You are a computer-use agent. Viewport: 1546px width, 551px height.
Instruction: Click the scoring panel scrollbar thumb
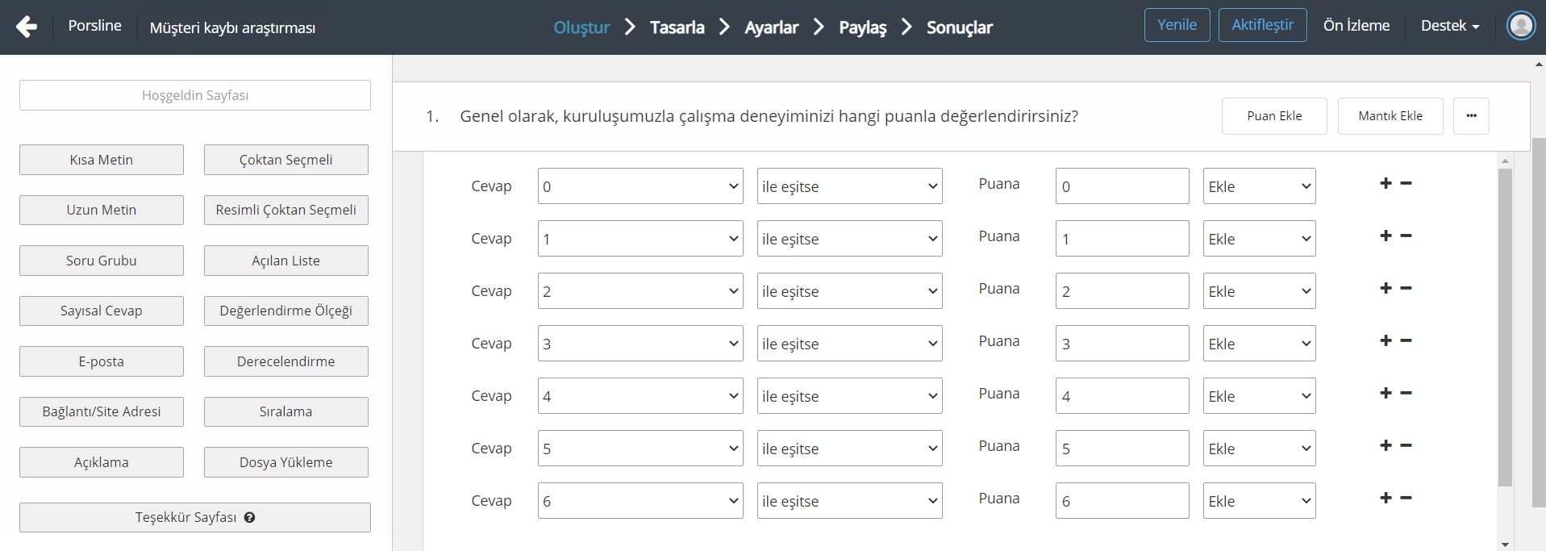[x=1505, y=328]
